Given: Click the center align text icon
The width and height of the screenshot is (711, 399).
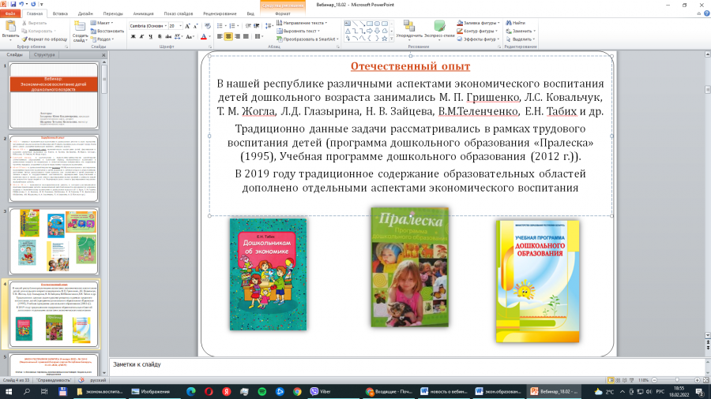Looking at the screenshot, I should [x=228, y=36].
